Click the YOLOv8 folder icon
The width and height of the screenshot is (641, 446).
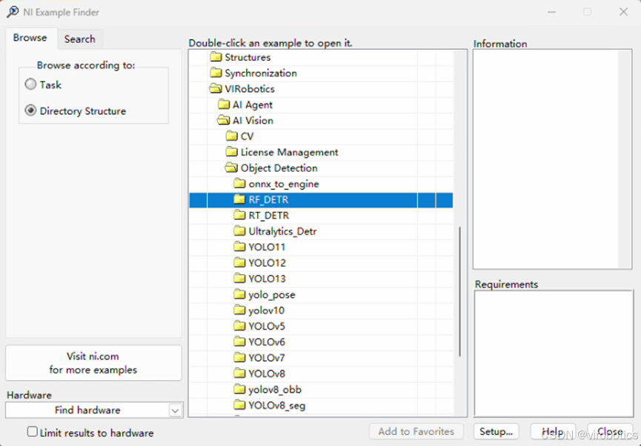pyautogui.click(x=239, y=373)
